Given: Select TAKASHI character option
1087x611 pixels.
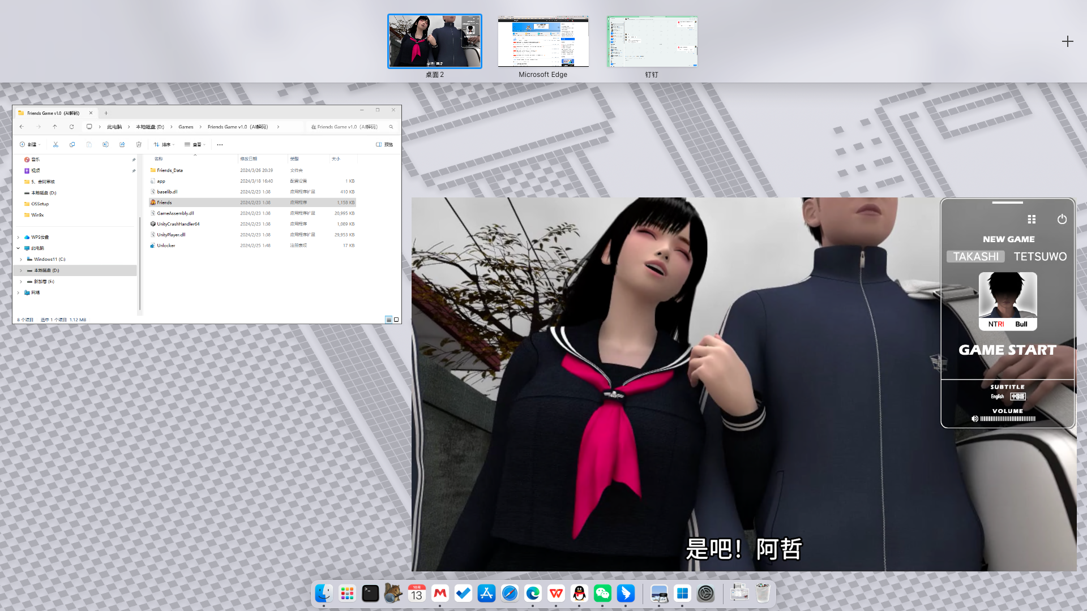Looking at the screenshot, I should [976, 256].
